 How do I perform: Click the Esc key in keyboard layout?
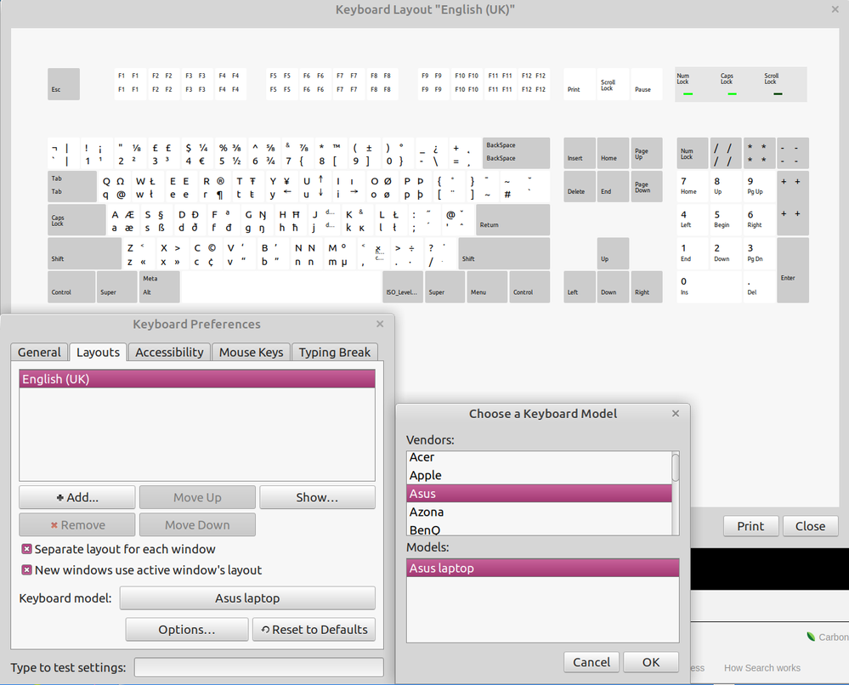(x=63, y=84)
